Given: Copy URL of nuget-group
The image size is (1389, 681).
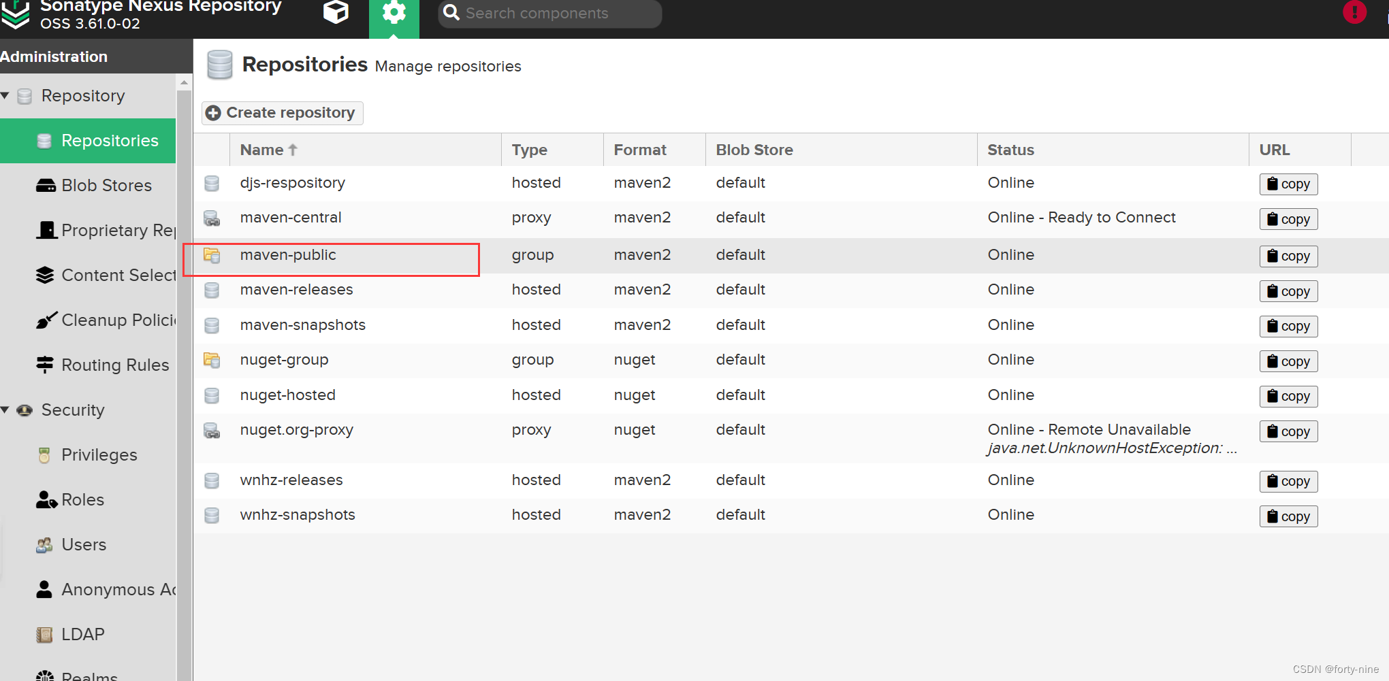Looking at the screenshot, I should pyautogui.click(x=1288, y=361).
